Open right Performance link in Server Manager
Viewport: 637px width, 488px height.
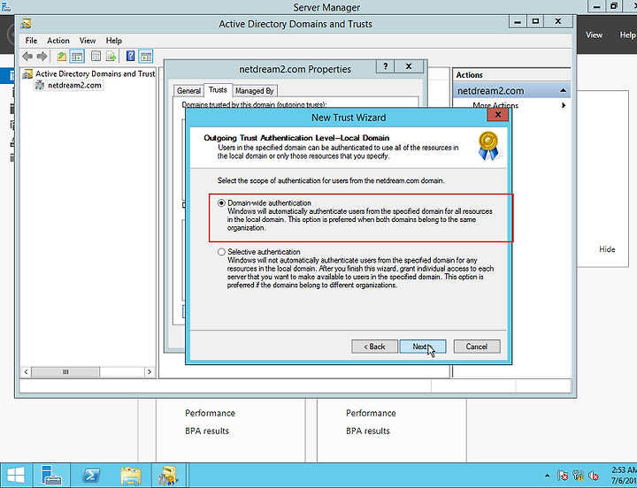click(x=371, y=414)
